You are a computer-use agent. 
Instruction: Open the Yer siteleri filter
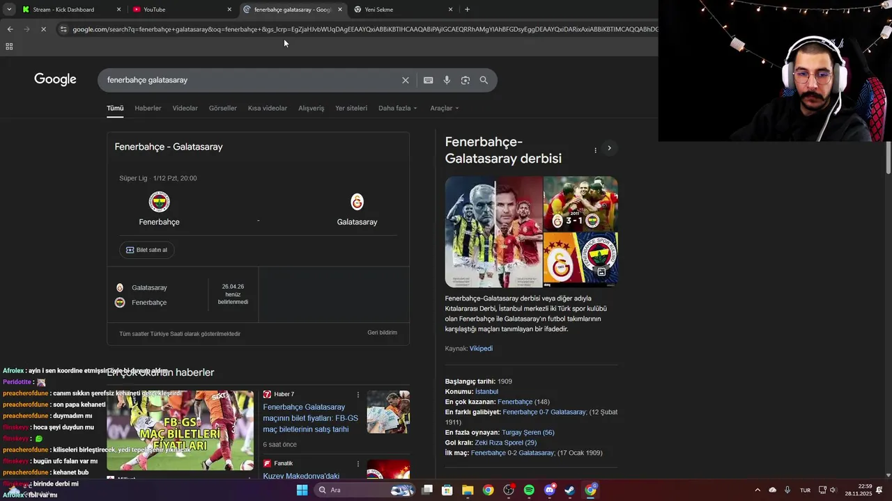pyautogui.click(x=351, y=108)
